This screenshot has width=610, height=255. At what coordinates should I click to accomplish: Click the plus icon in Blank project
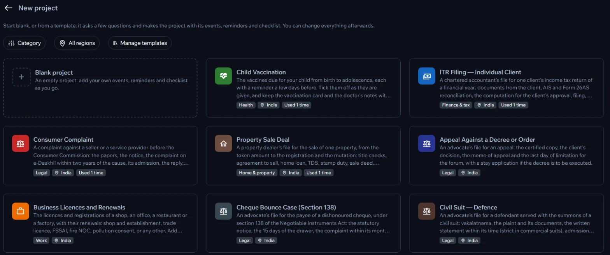click(x=21, y=77)
